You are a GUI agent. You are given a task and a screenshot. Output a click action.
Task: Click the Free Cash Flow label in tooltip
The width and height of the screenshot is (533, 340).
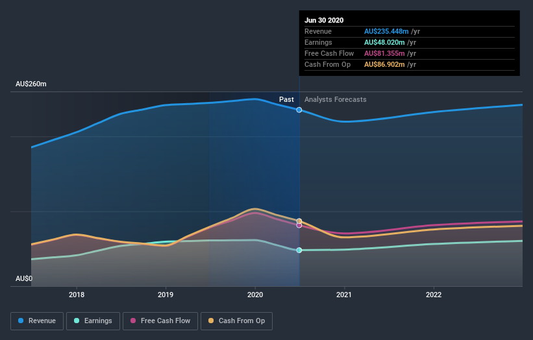point(329,54)
